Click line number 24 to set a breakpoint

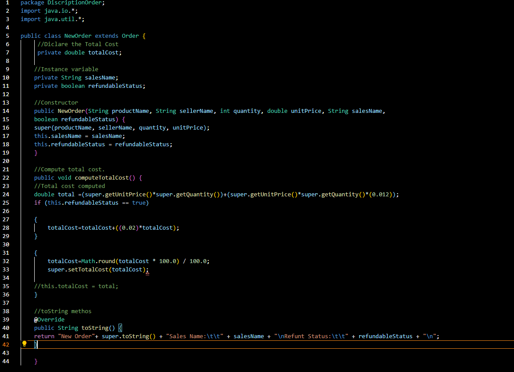[7, 194]
